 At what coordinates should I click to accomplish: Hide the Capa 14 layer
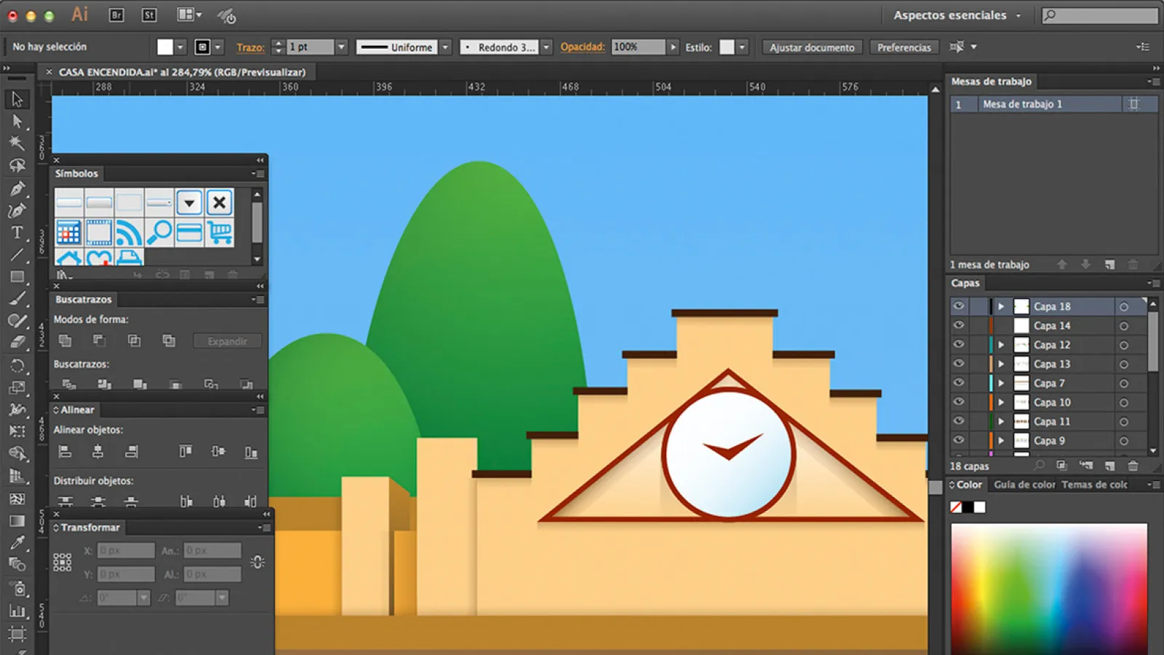coord(959,325)
